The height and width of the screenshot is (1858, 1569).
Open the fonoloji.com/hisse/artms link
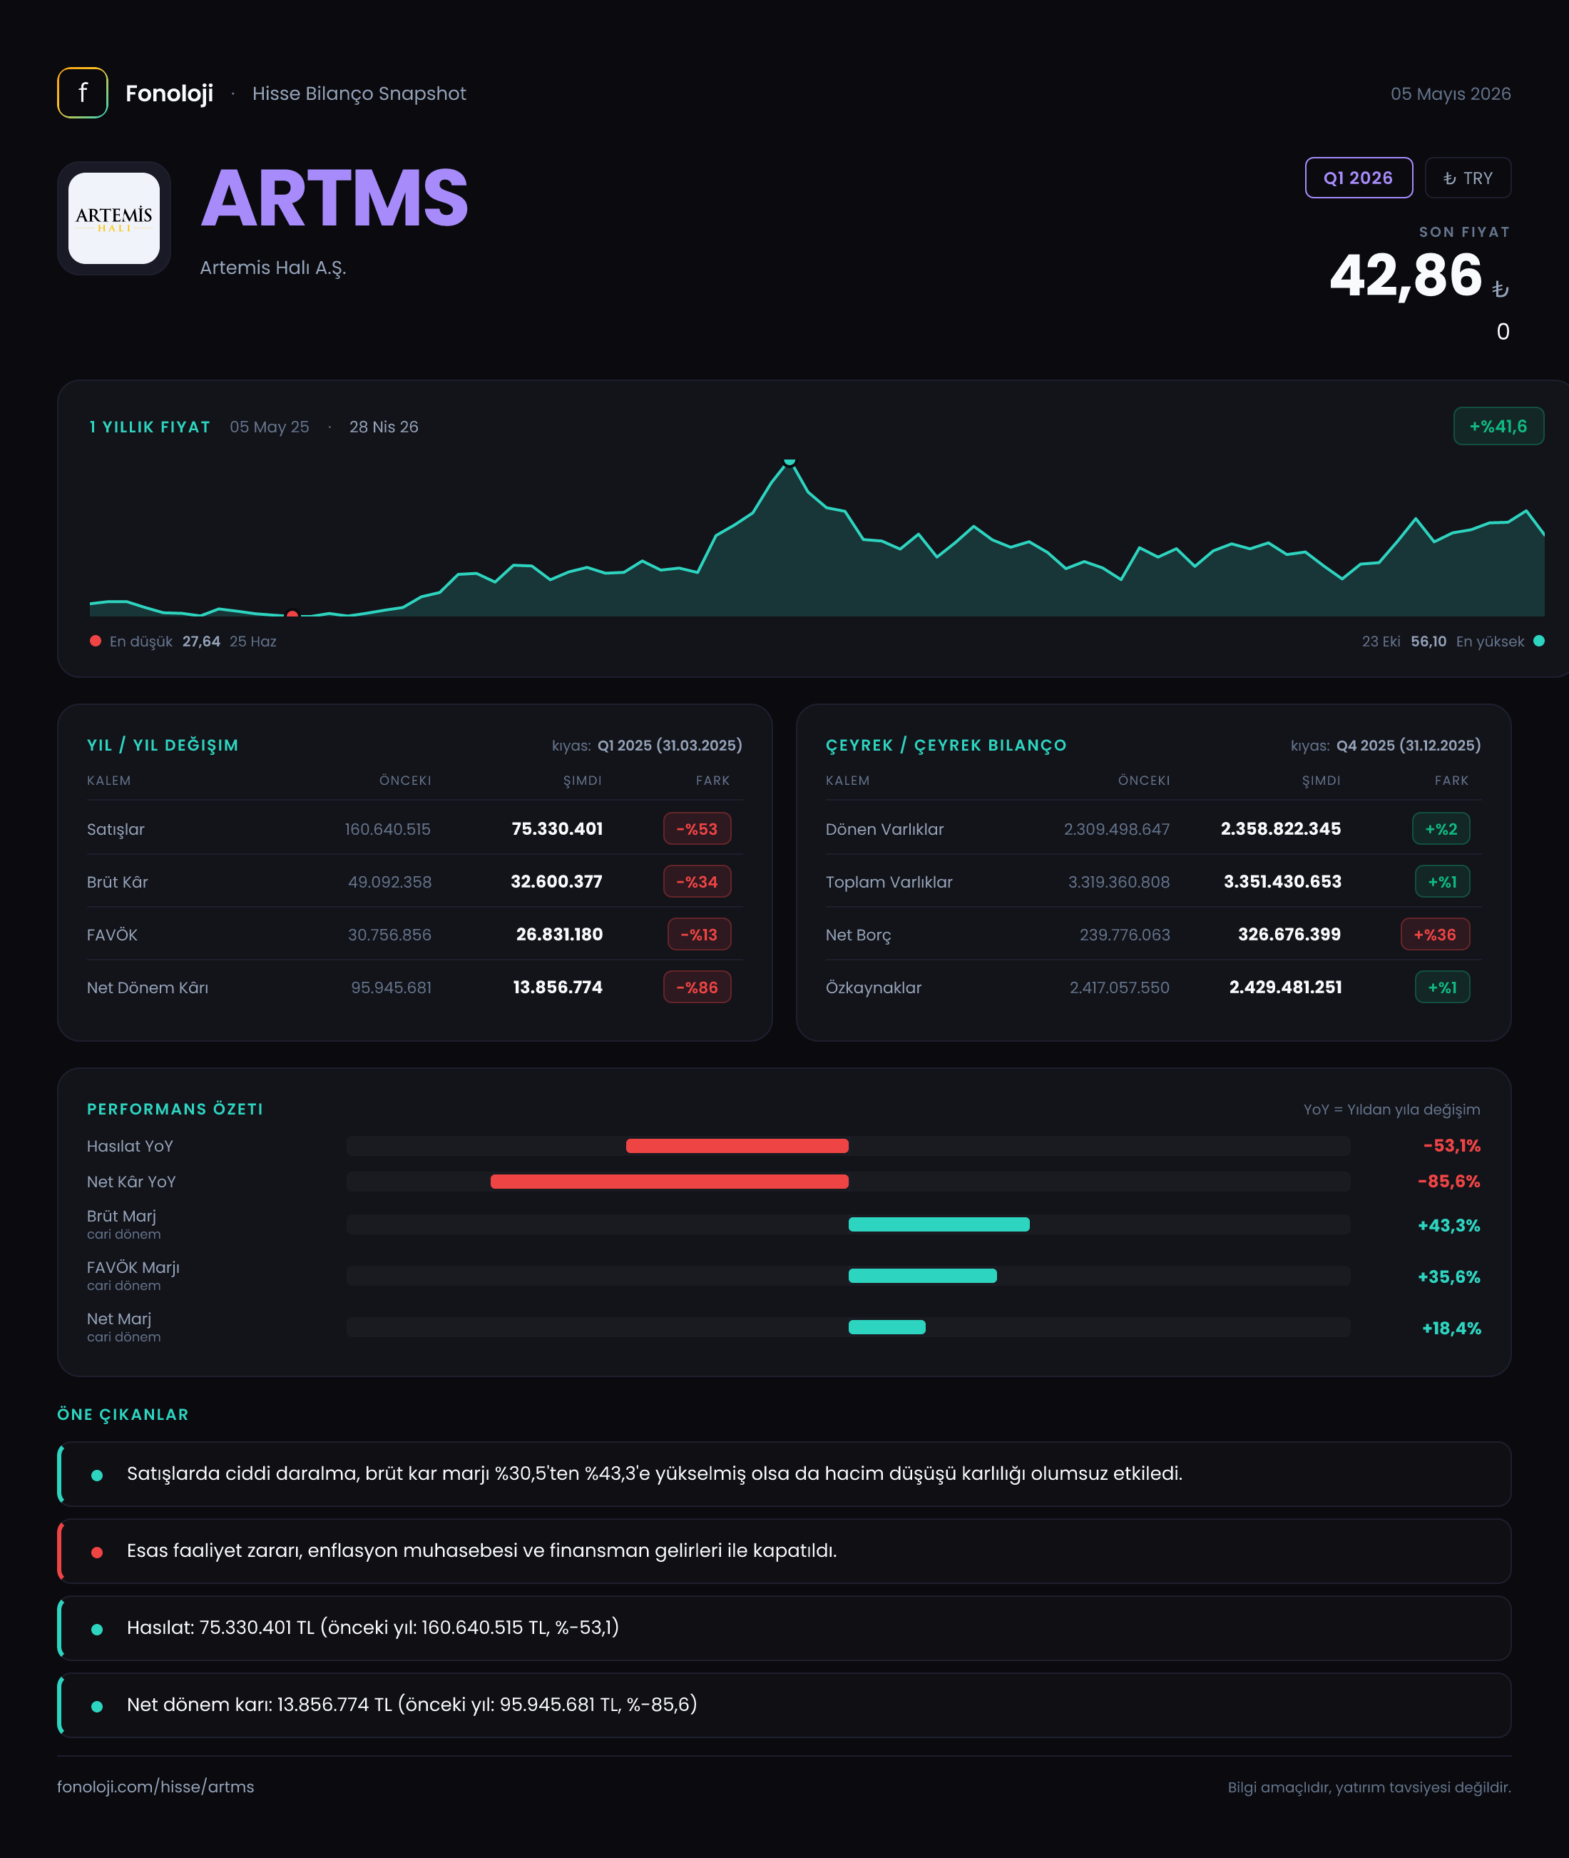pyautogui.click(x=155, y=1787)
